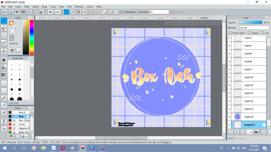271x152 pixels.
Task: Switch to the Navigator tab
Action: point(240,138)
